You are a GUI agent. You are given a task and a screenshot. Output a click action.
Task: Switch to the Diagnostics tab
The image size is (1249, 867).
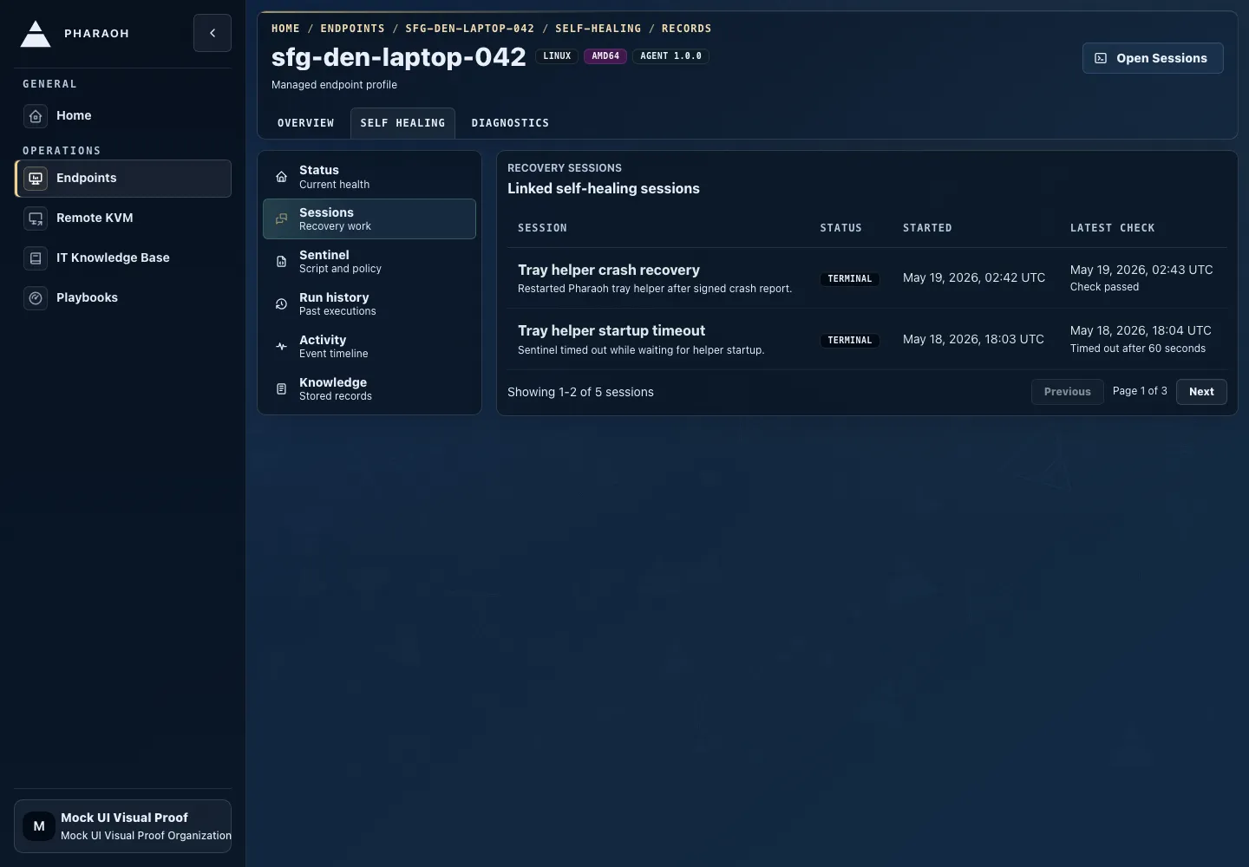[x=510, y=123]
